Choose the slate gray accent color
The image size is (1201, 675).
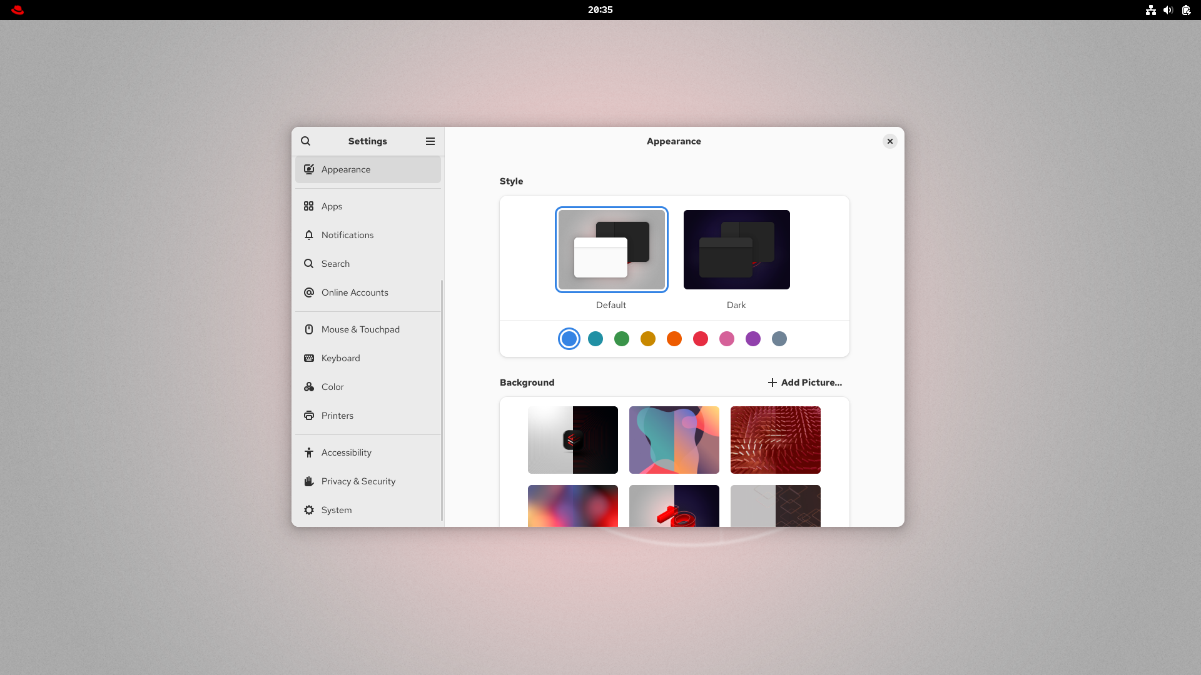pos(779,339)
